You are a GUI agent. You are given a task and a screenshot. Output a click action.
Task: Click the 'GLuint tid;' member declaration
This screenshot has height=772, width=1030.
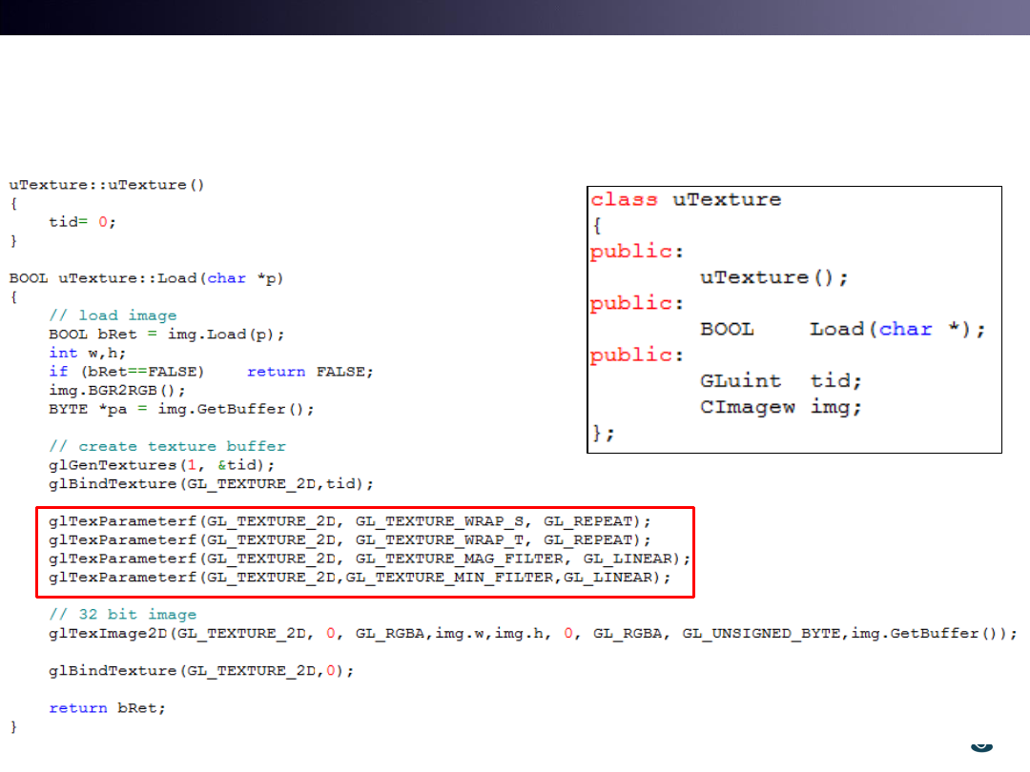click(780, 381)
